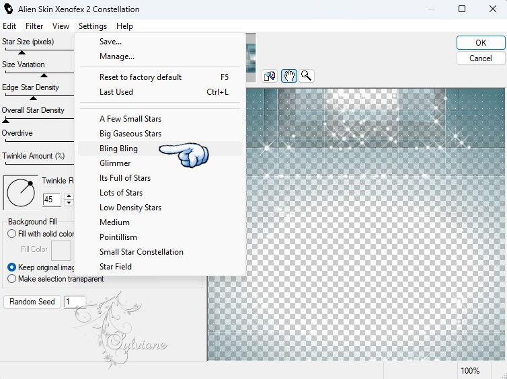Open the Filter menu
Screen dimensions: 507x379
(x=34, y=26)
